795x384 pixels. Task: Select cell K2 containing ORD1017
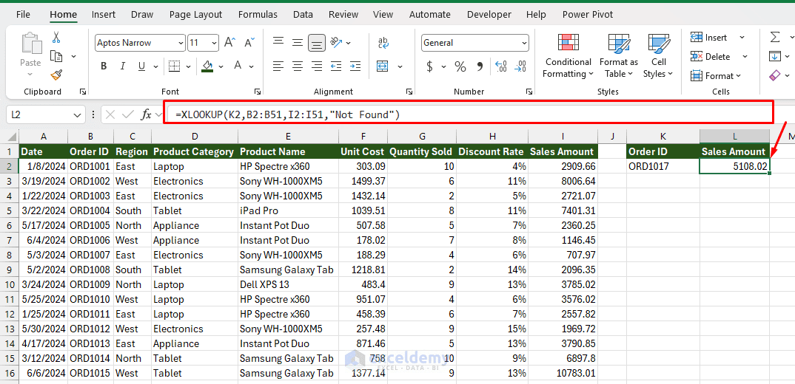point(663,166)
